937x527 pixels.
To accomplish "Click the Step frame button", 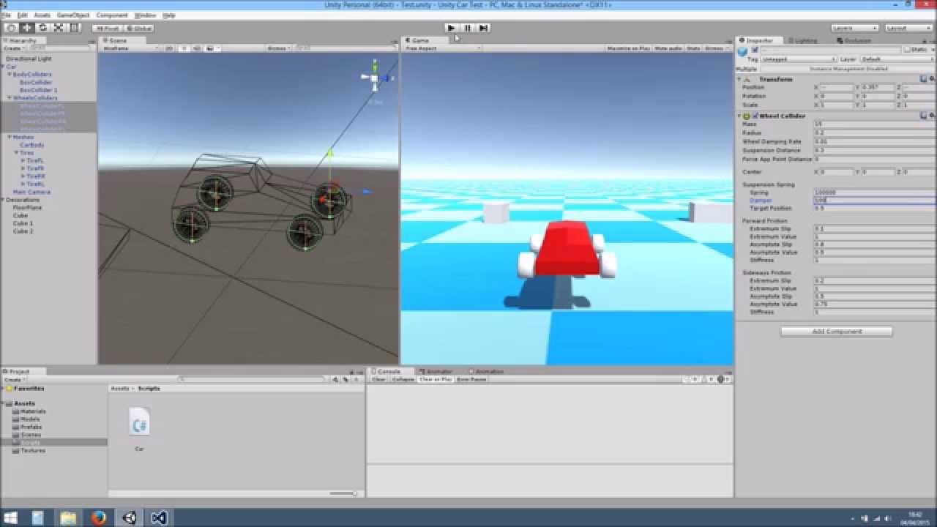I will click(483, 28).
